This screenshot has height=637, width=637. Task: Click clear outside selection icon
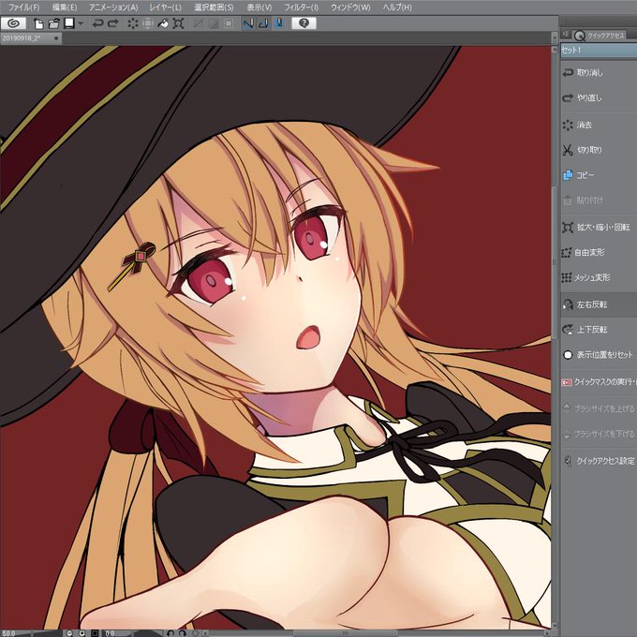tap(148, 23)
